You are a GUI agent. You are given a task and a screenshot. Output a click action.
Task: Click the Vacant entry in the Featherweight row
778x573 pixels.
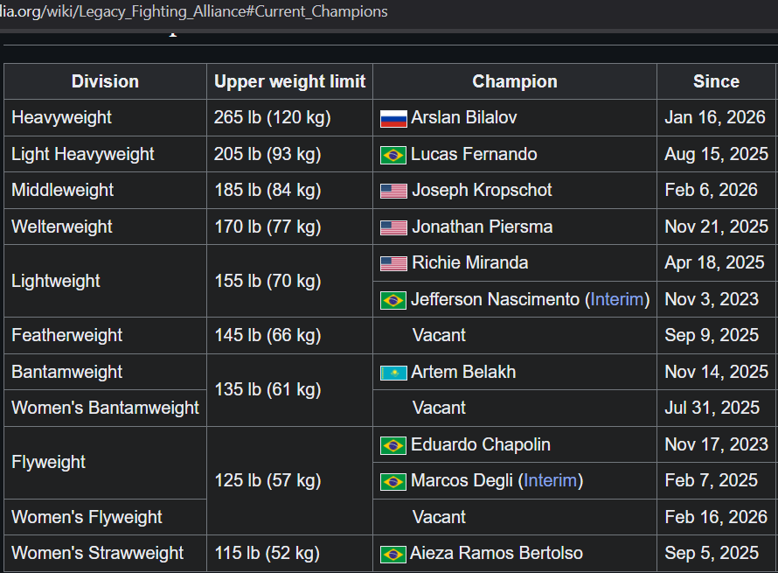439,335
